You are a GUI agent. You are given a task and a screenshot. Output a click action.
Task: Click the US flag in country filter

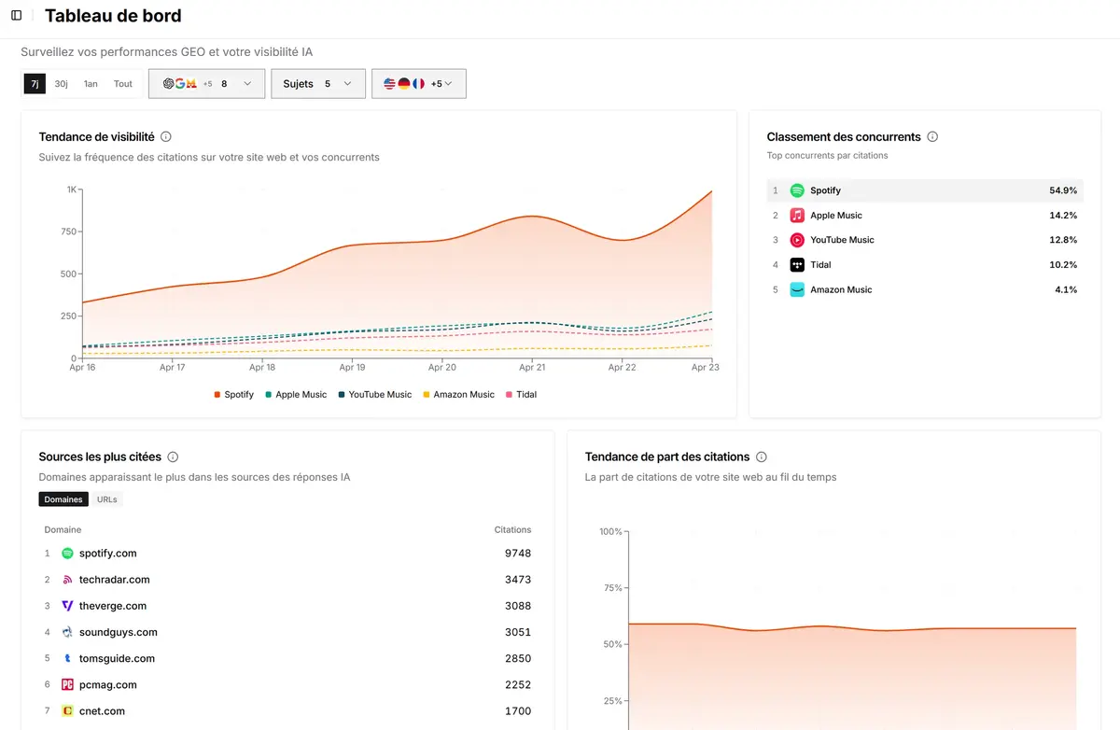(x=390, y=84)
